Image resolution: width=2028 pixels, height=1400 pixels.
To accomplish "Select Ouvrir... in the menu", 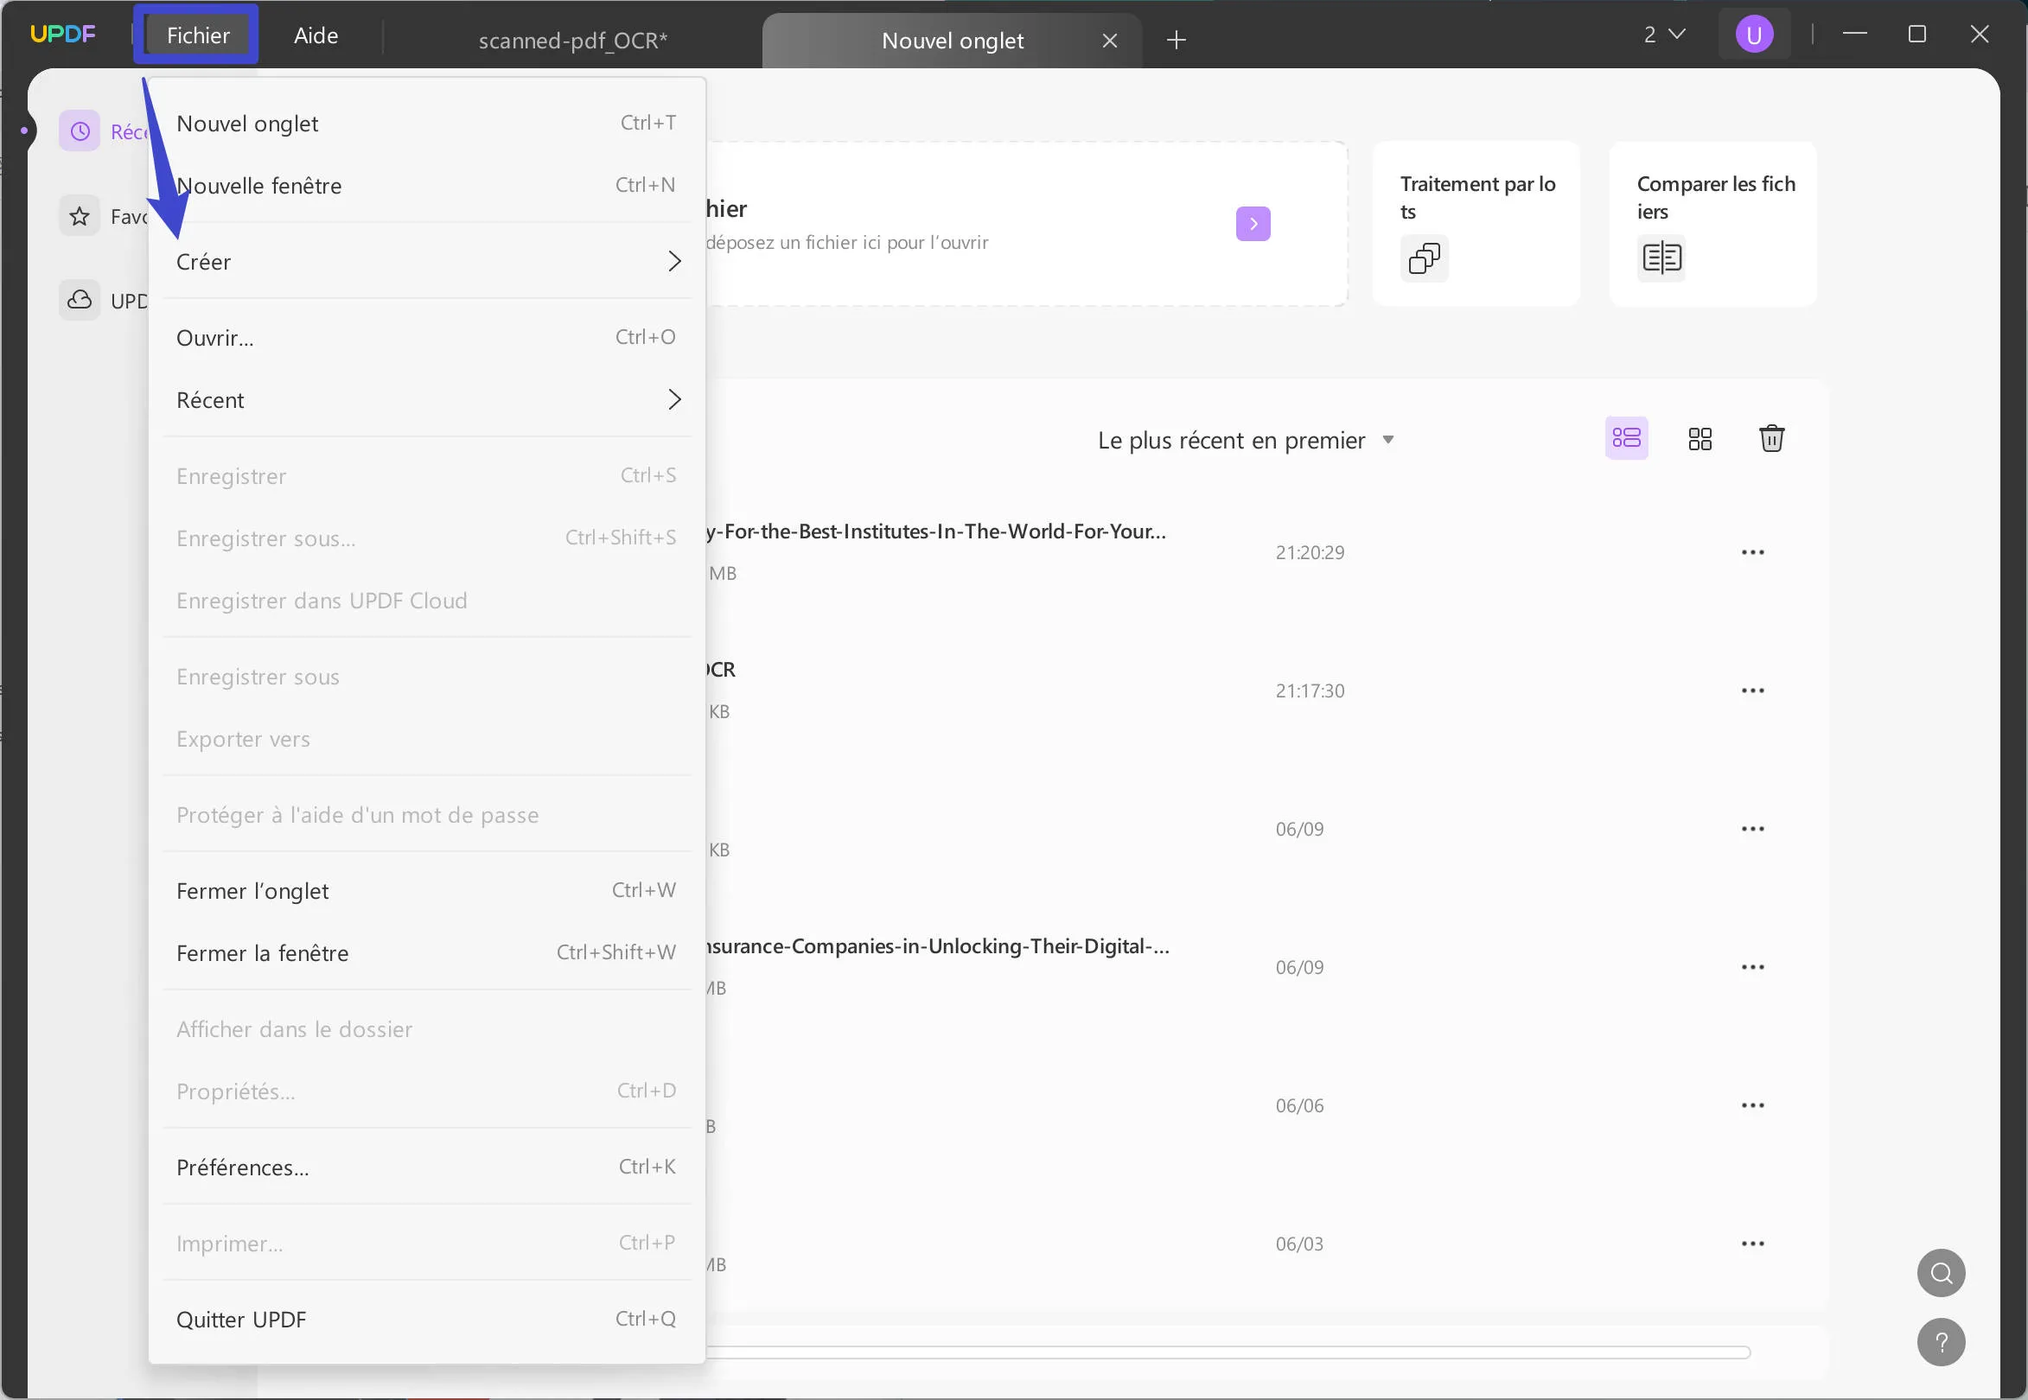I will tap(427, 338).
